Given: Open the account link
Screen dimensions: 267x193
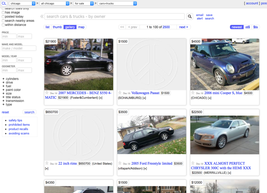Looking at the screenshot, I should [252, 3].
